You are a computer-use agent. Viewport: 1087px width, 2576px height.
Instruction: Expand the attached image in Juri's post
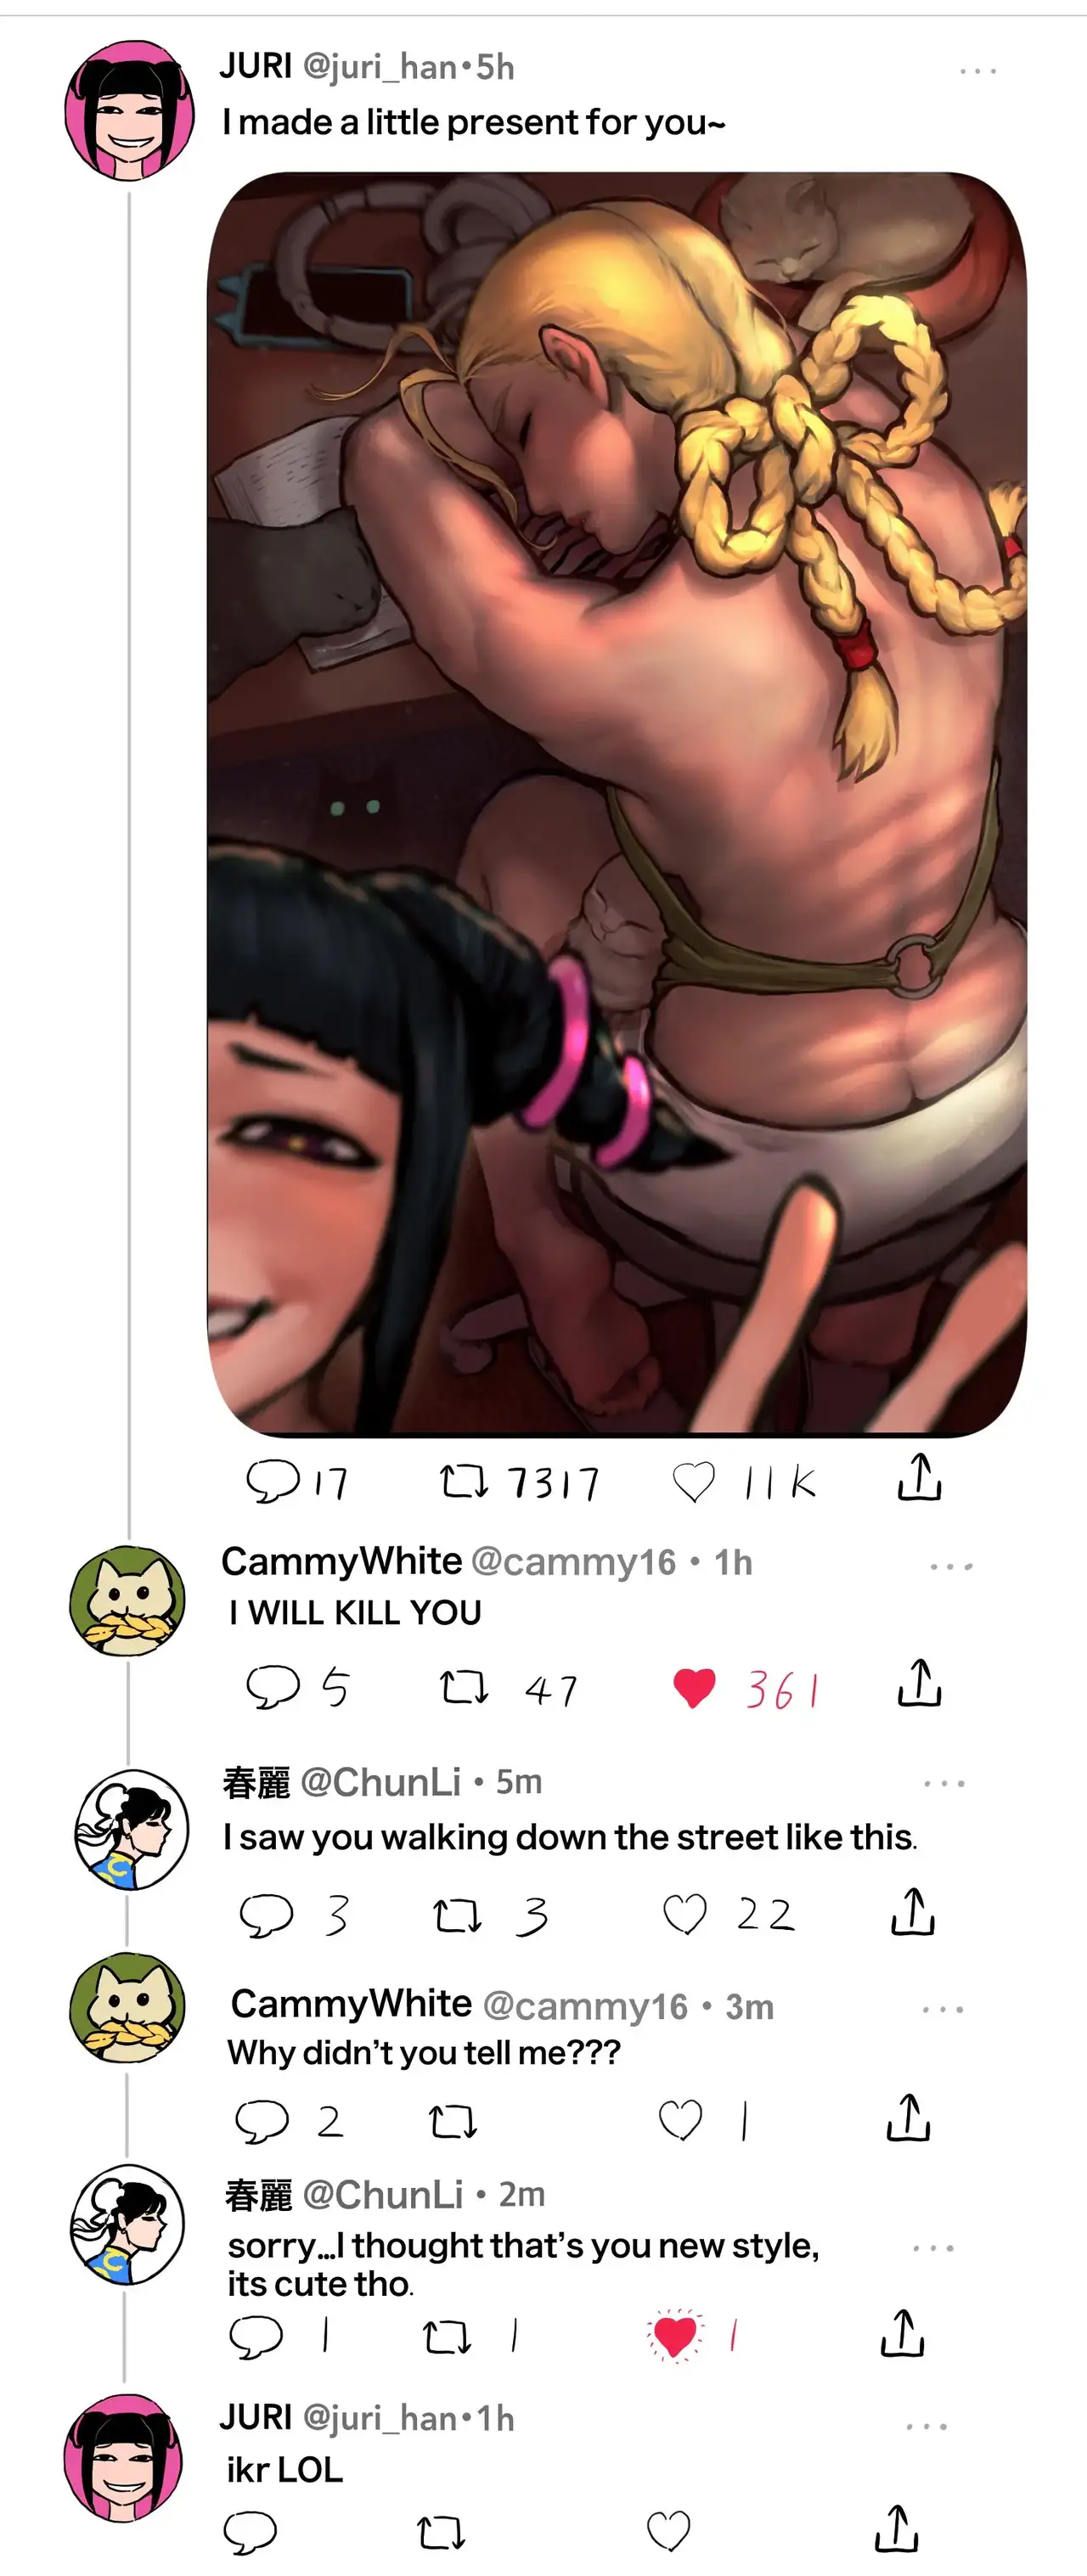click(x=617, y=804)
